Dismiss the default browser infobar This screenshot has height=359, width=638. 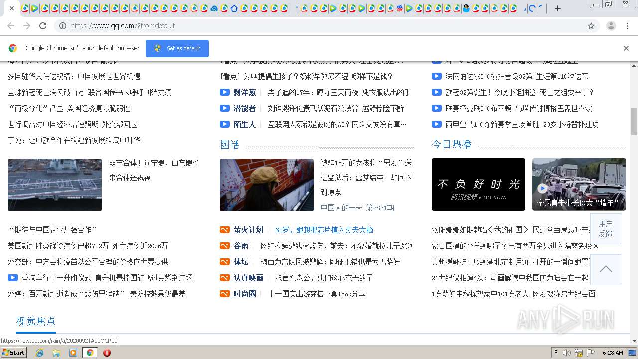pyautogui.click(x=626, y=48)
